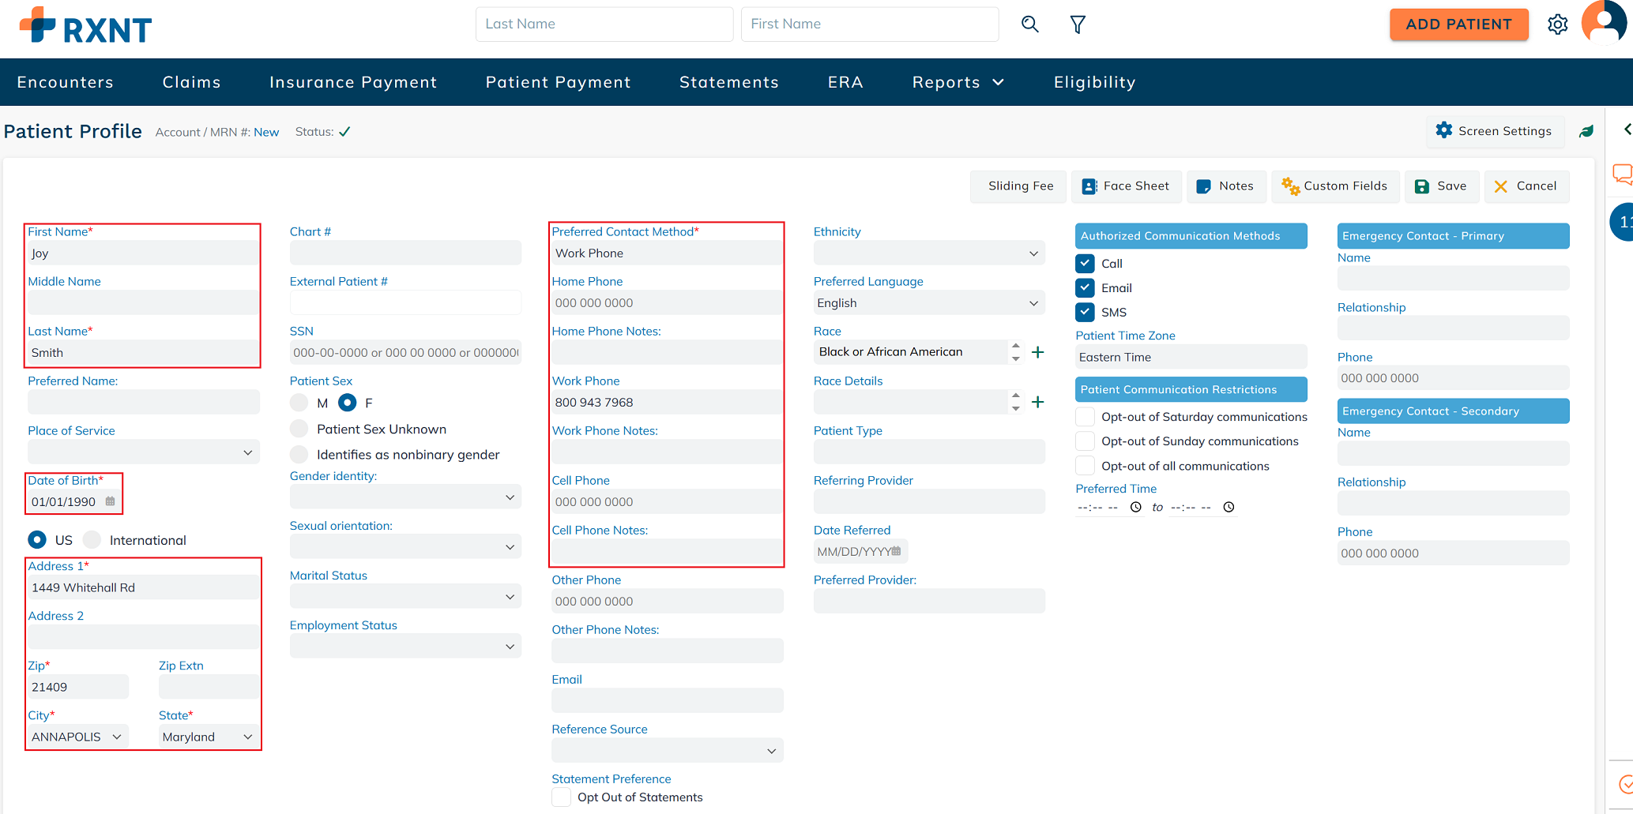Open the Eligibility menu

tap(1095, 82)
